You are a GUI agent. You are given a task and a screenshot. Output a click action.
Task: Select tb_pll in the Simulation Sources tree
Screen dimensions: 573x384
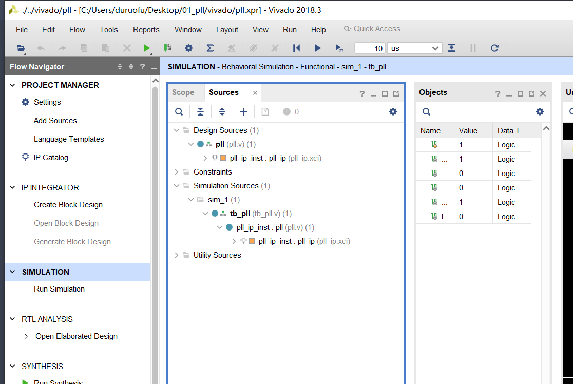pos(240,214)
